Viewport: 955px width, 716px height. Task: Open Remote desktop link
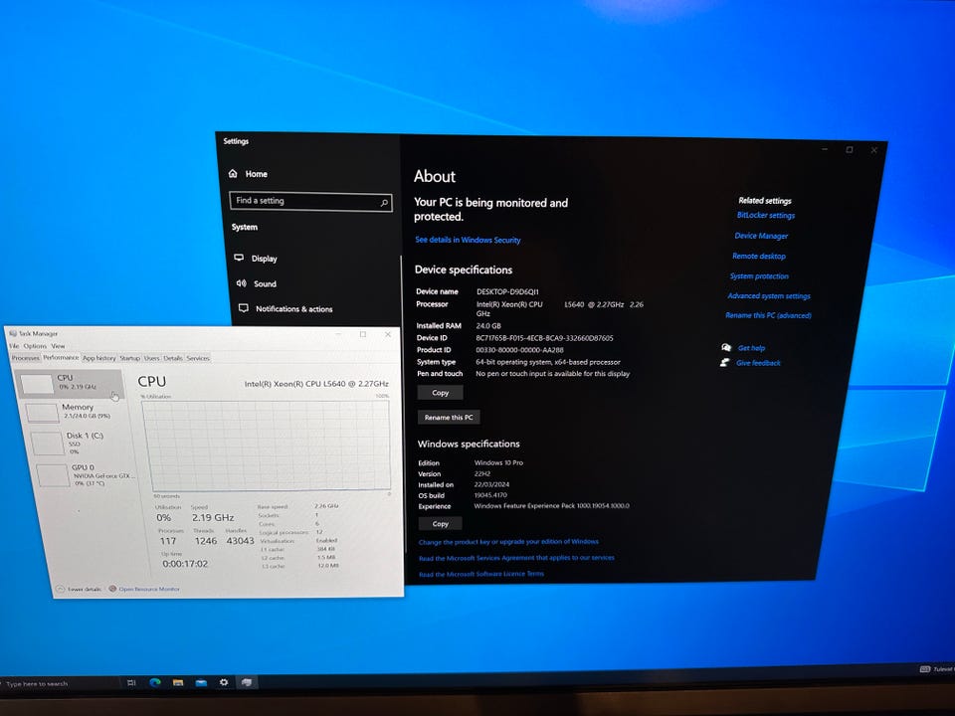(x=759, y=256)
